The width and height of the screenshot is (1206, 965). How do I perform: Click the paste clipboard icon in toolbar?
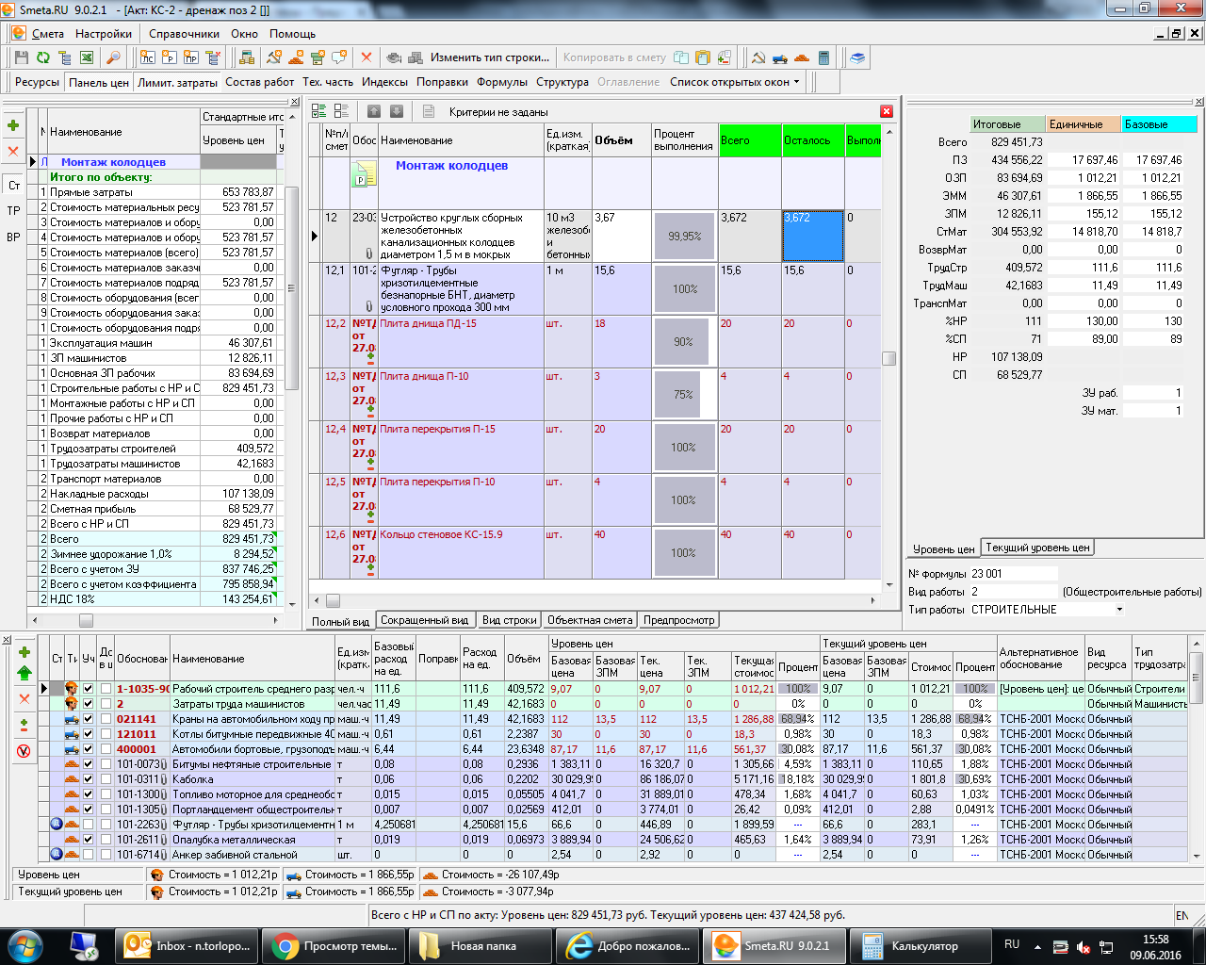(x=702, y=57)
